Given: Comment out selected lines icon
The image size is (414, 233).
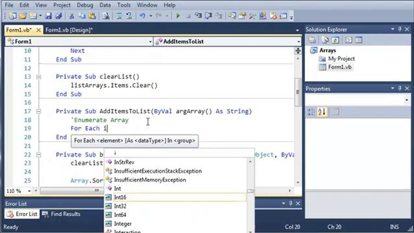Looking at the screenshot, I should click(119, 16).
